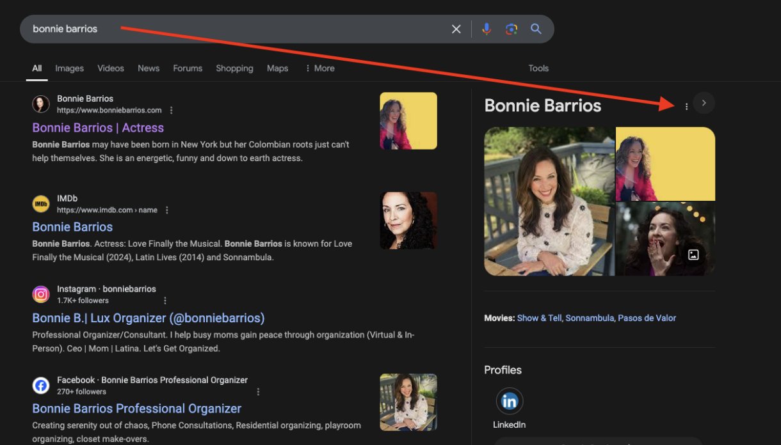
Task: Click the https://www.imdb.com › name URL
Action: (107, 210)
